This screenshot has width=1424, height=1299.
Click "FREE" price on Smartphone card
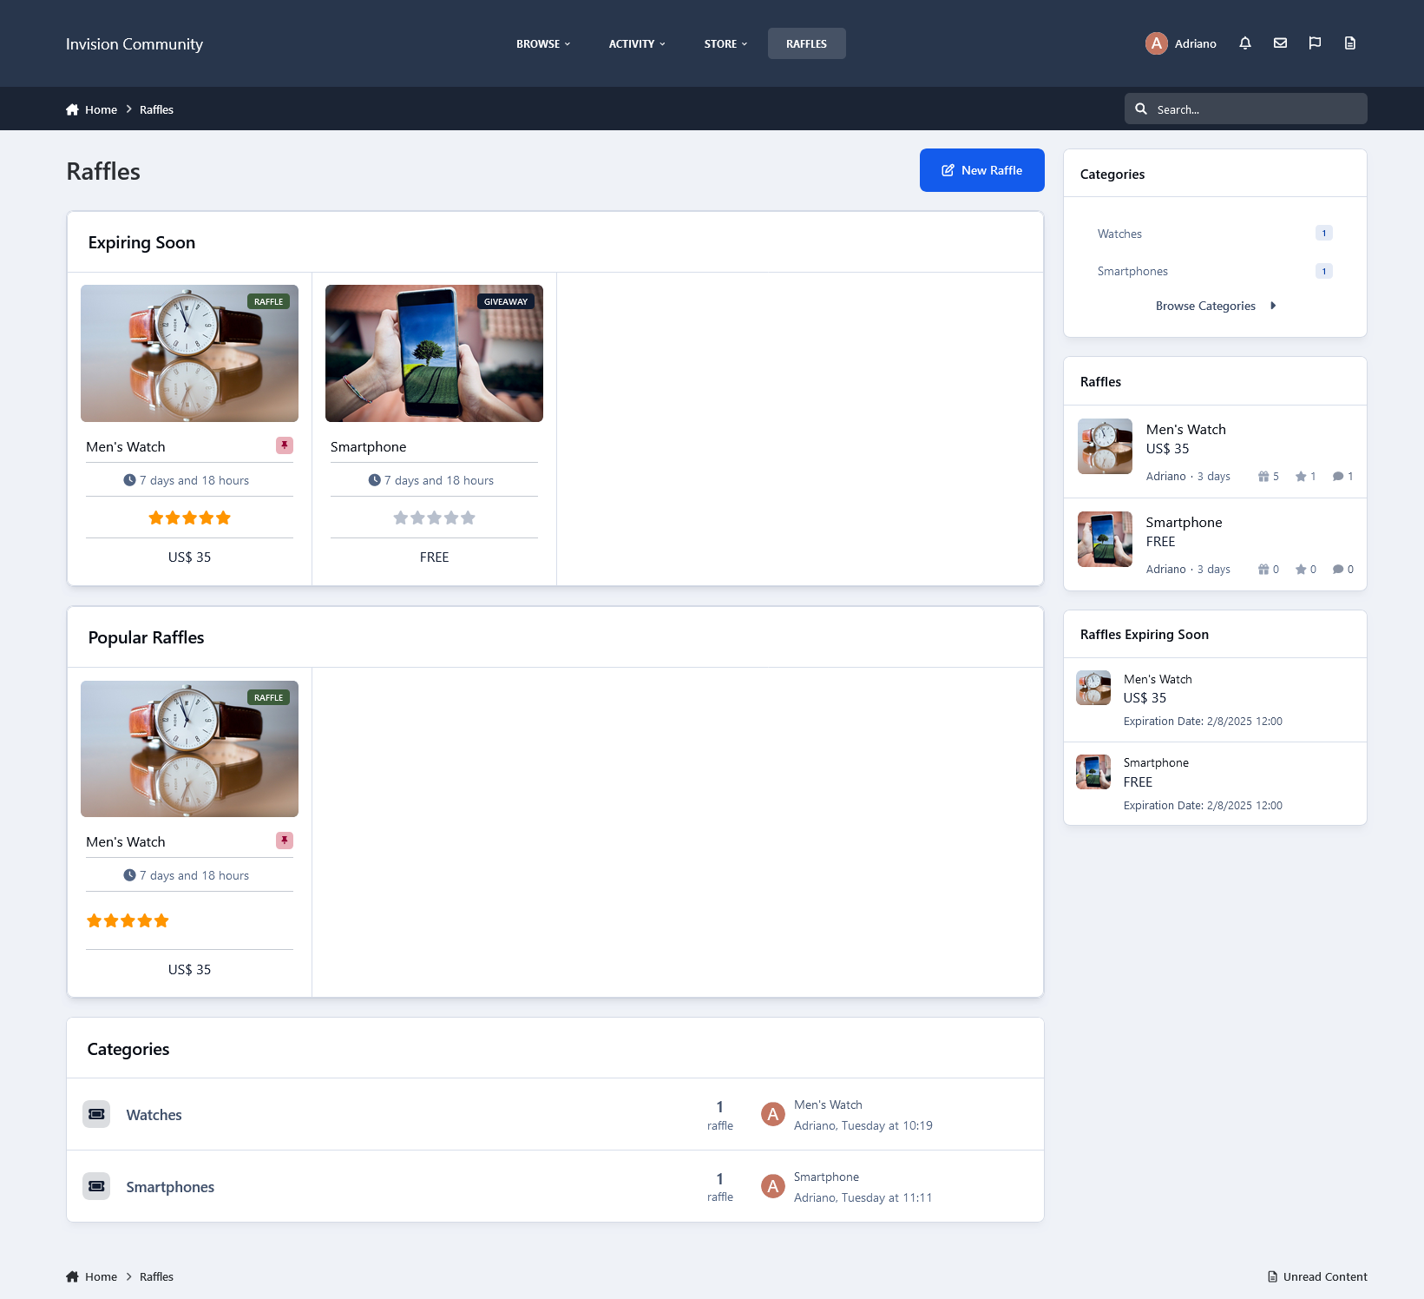click(x=434, y=557)
